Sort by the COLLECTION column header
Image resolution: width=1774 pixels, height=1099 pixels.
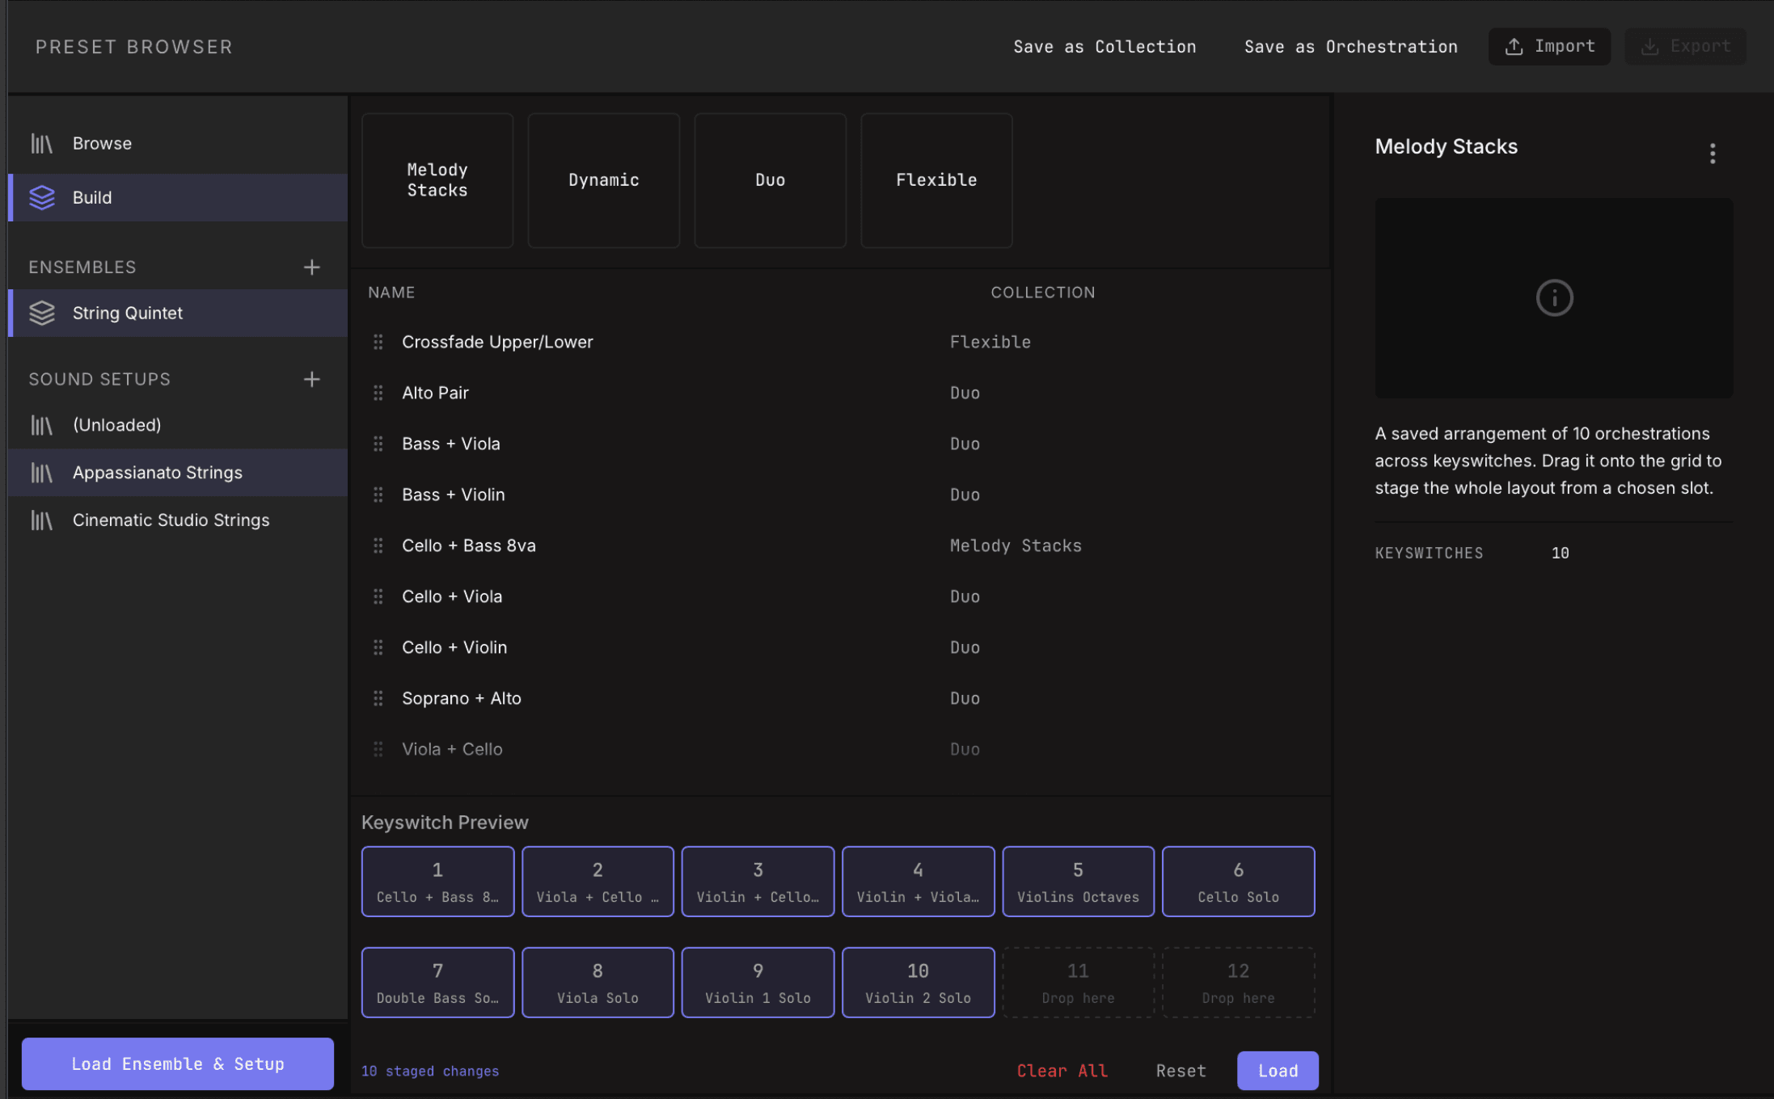1043,293
